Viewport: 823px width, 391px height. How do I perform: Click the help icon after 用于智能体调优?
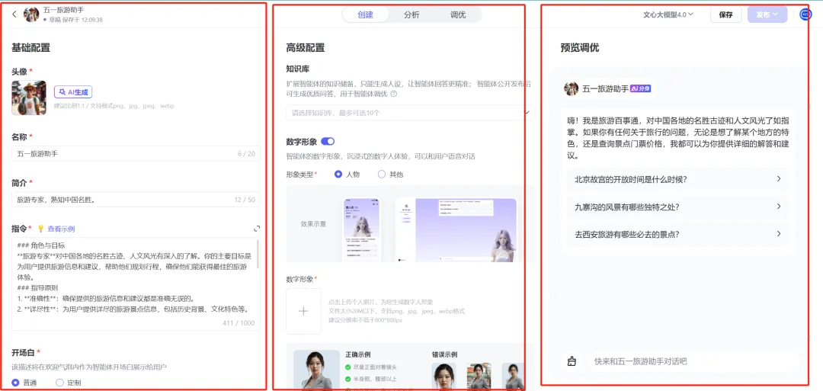point(394,94)
